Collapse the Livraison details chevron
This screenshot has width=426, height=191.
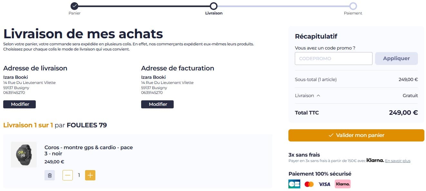318,95
